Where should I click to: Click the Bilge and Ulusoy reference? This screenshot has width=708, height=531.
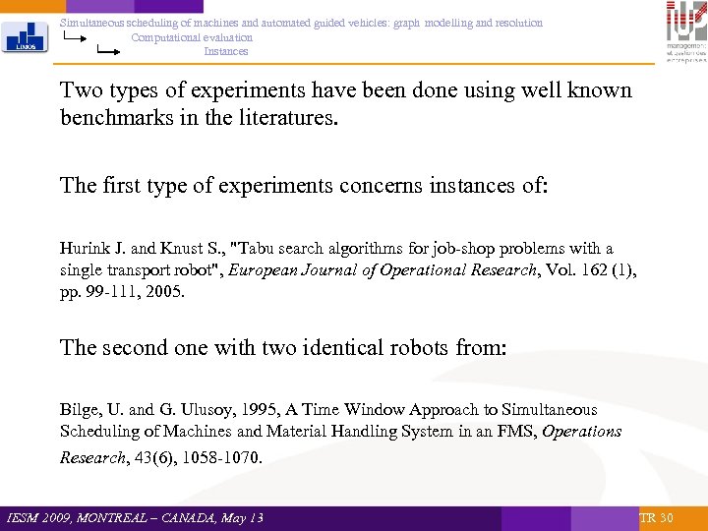pos(341,433)
